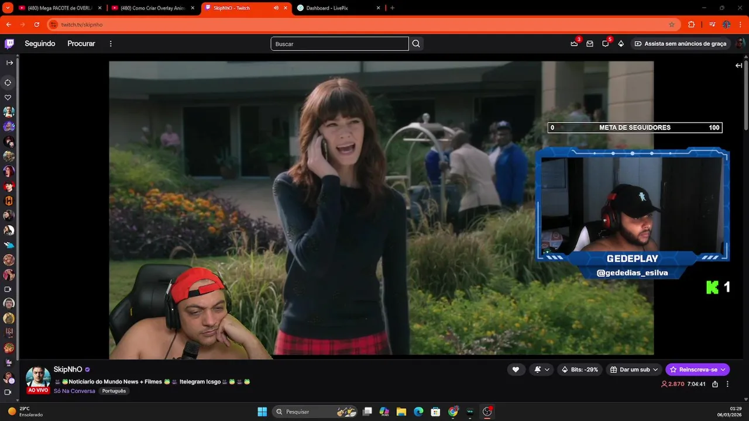Screen dimensions: 749x421
Task: Click the Get Bits diamond icon in top bar
Action: coord(621,44)
